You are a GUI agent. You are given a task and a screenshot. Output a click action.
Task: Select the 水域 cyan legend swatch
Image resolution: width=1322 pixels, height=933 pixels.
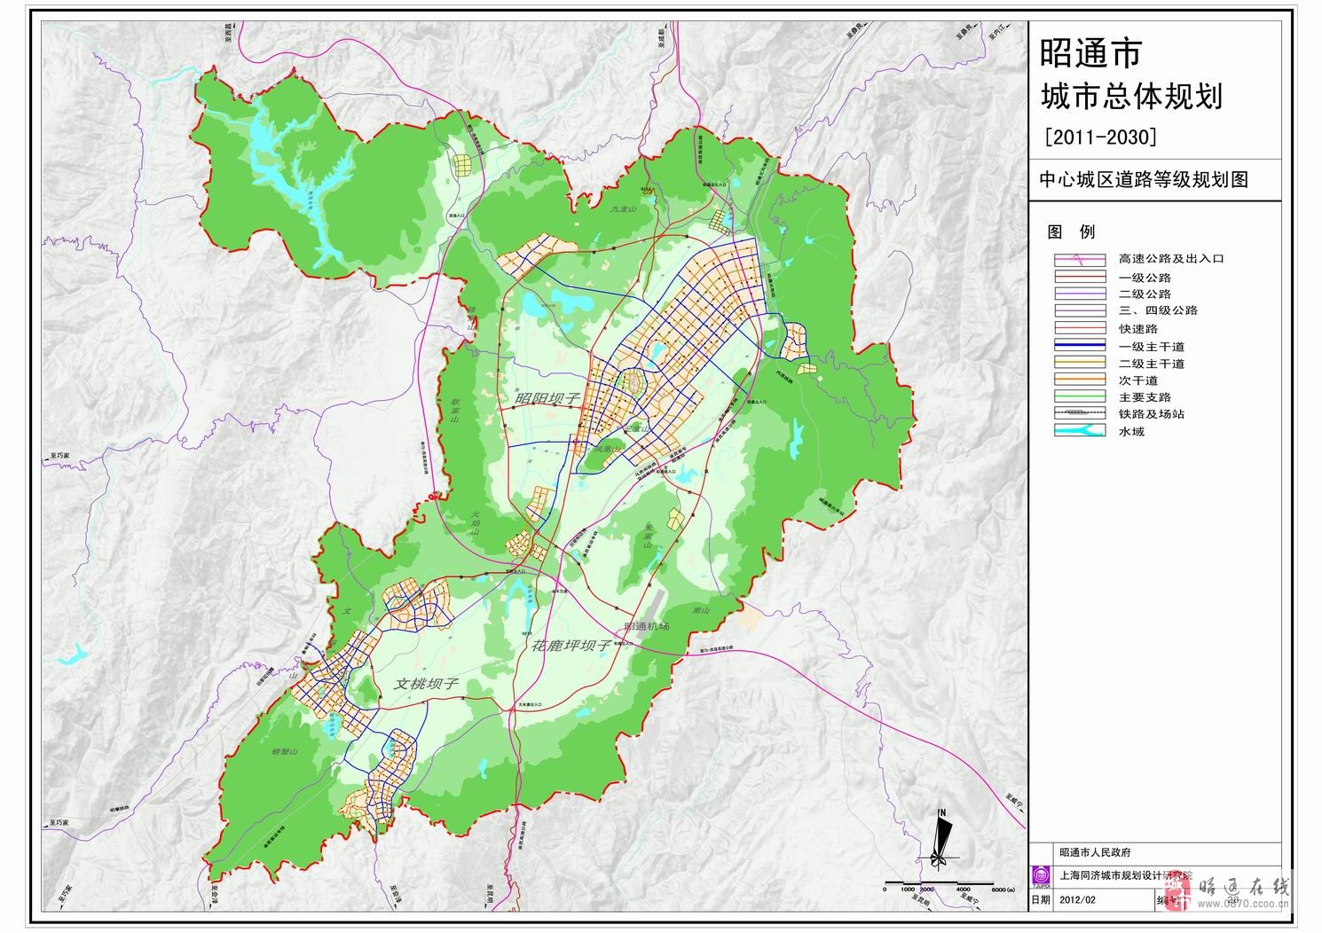pyautogui.click(x=1080, y=431)
